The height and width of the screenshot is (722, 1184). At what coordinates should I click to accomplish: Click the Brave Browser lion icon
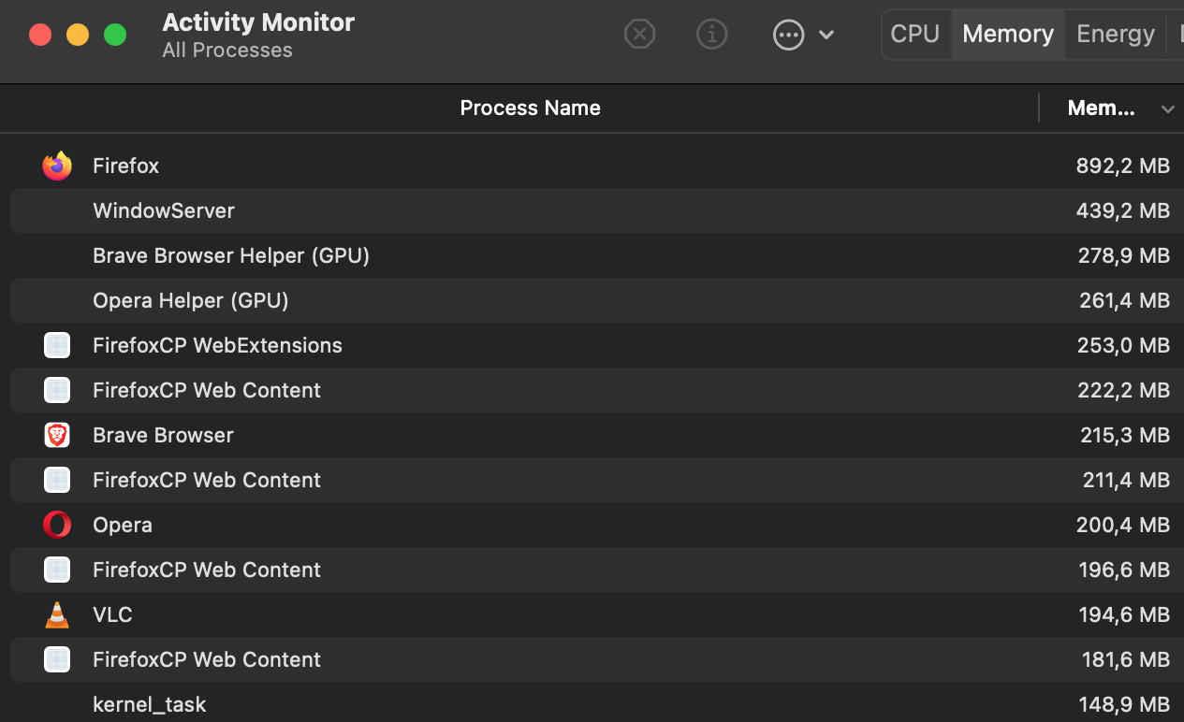coord(57,435)
